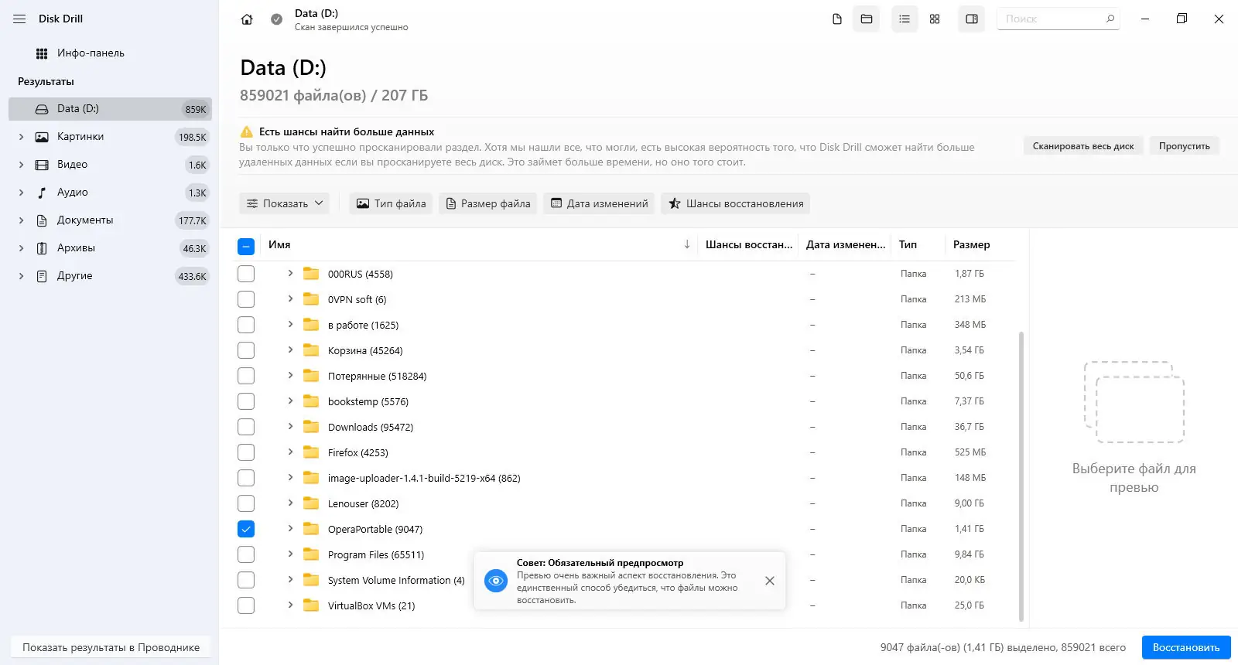This screenshot has height=665, width=1238.
Task: Switch to the file view icon
Action: (836, 19)
